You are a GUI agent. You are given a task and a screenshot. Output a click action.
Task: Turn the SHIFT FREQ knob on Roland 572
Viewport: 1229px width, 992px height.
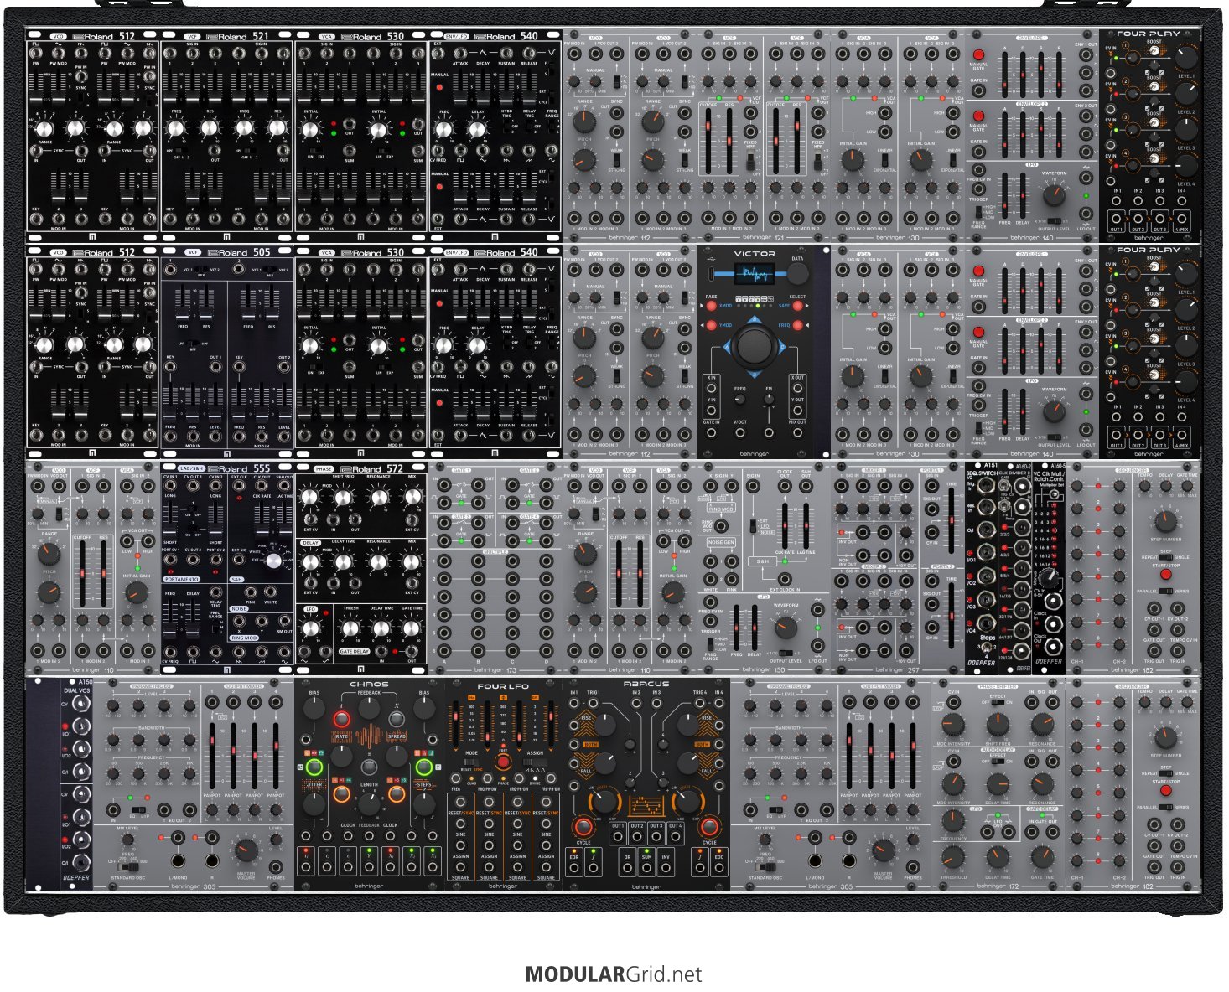pos(343,497)
